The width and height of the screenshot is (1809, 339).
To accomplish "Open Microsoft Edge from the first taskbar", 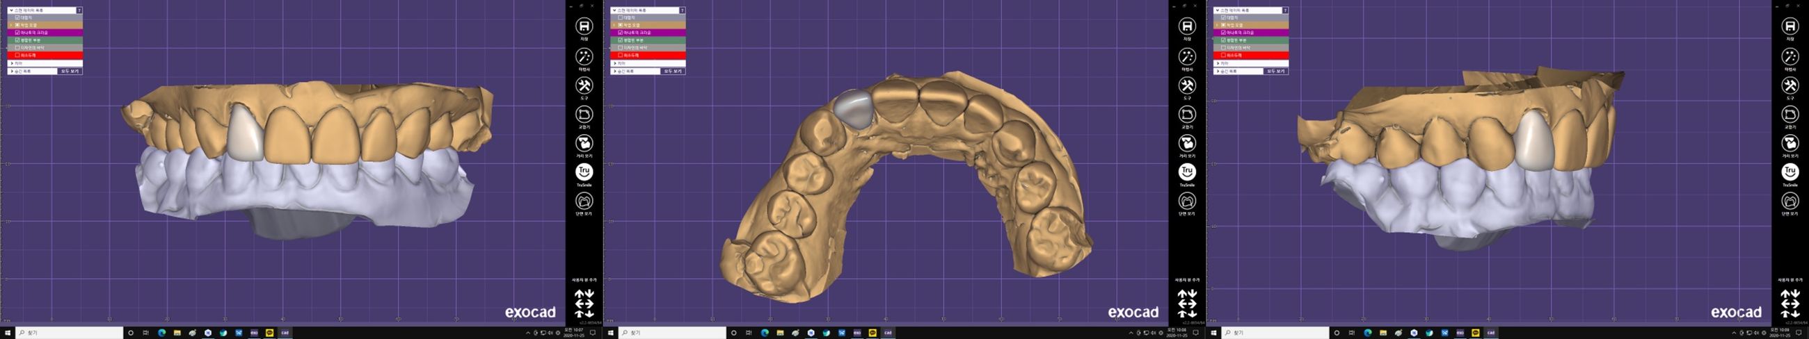I will (x=161, y=333).
